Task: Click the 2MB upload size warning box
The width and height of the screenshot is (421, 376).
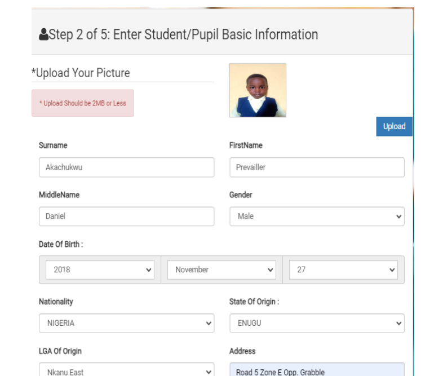Action: pyautogui.click(x=83, y=103)
